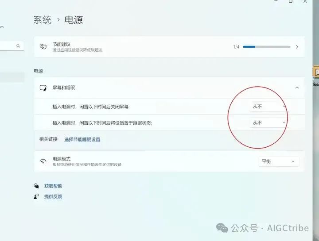Close the Settings window
This screenshot has height=241, width=319.
point(305,1)
